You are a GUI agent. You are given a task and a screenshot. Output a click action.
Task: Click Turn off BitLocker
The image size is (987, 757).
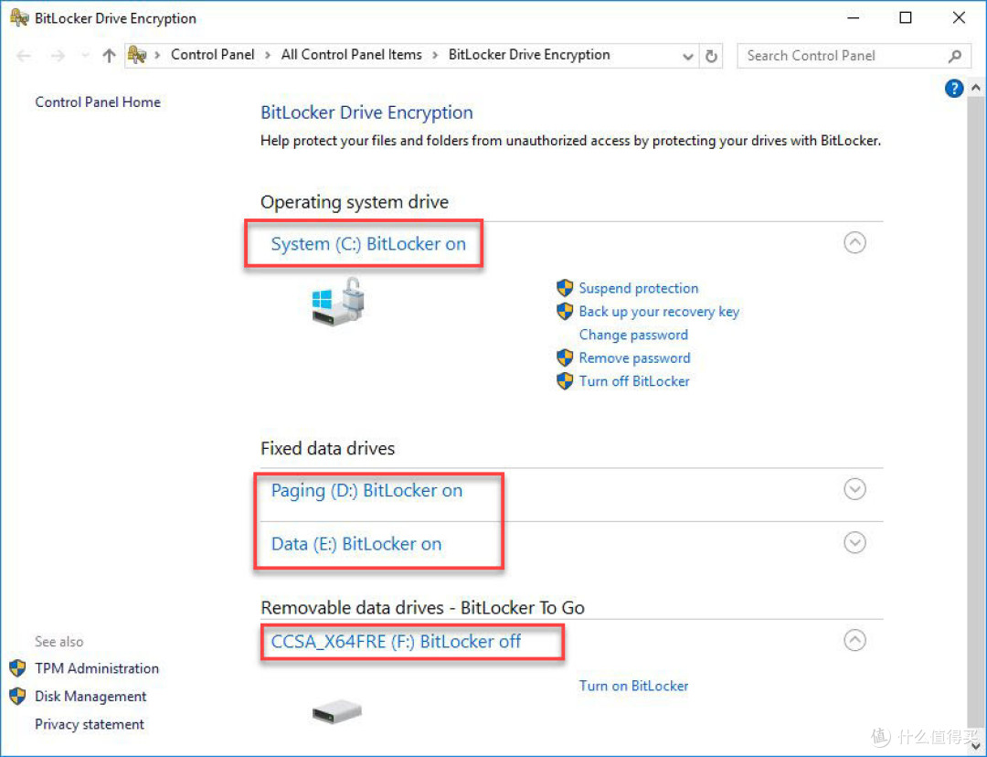[634, 381]
